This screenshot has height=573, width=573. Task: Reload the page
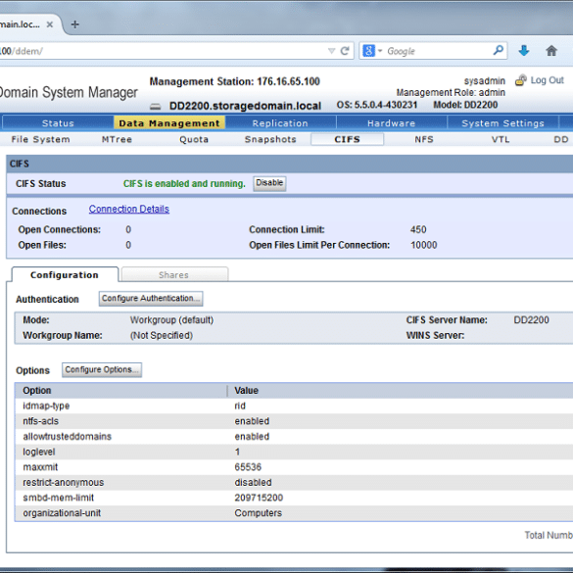point(344,51)
